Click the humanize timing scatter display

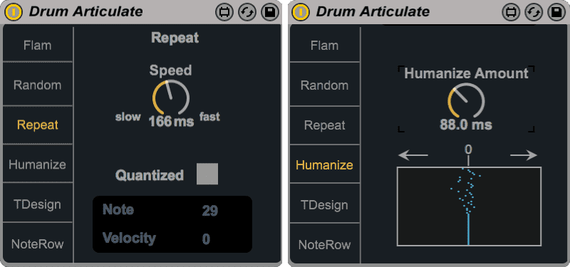point(469,206)
